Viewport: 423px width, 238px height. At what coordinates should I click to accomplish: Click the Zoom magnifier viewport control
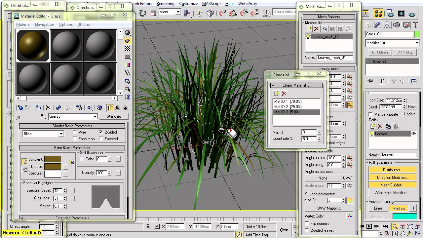pyautogui.click(x=395, y=226)
